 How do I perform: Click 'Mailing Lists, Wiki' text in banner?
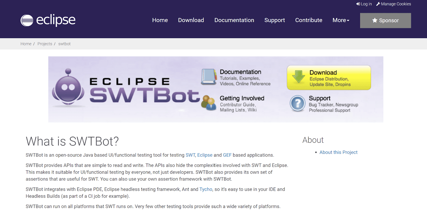pyautogui.click(x=238, y=110)
